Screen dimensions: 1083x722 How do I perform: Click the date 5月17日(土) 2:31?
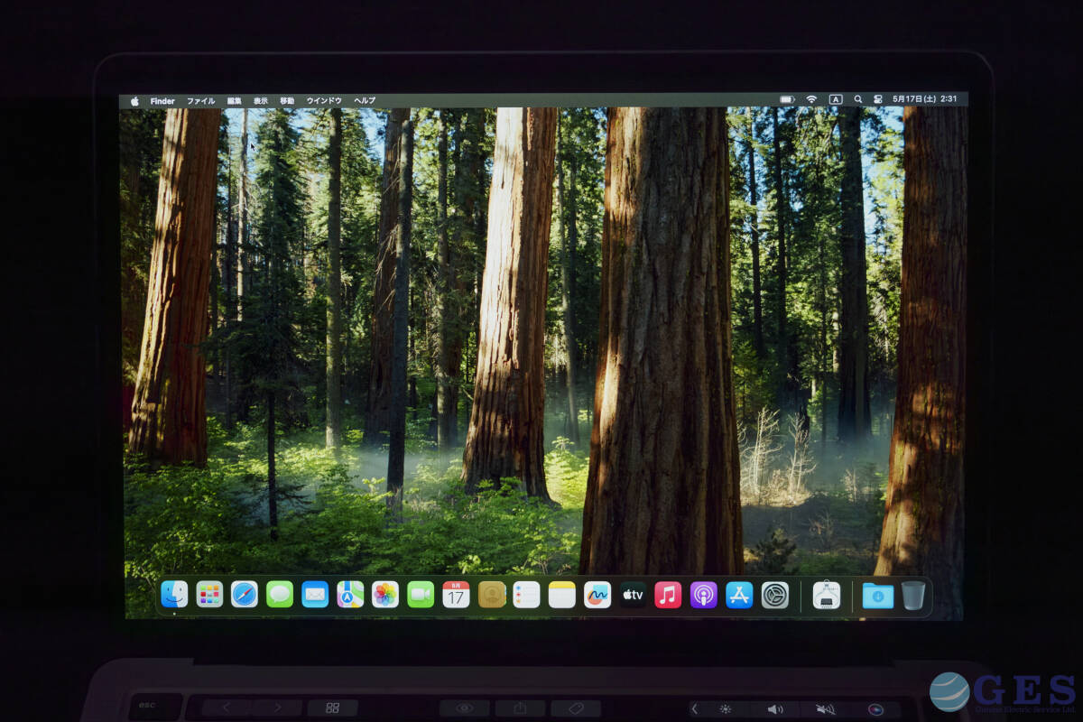click(x=925, y=99)
